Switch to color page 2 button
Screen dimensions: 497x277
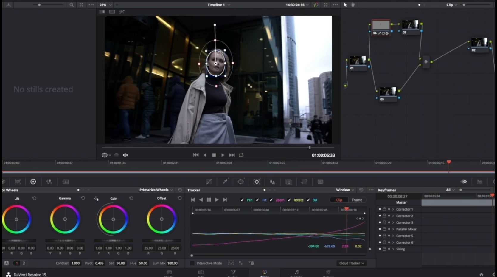[24, 263]
